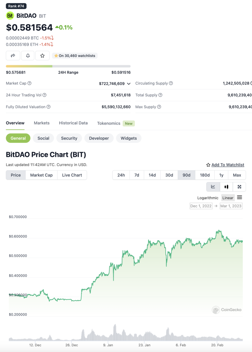Select the line chart view icon
Image resolution: width=252 pixels, height=352 pixels.
point(213,187)
